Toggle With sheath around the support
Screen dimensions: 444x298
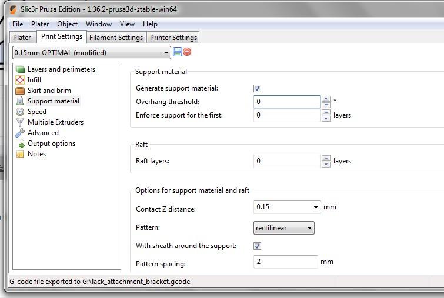point(257,246)
